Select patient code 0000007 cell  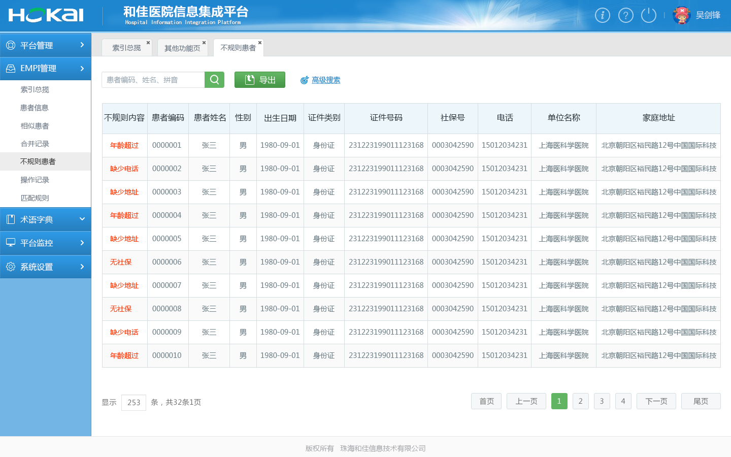(x=167, y=285)
